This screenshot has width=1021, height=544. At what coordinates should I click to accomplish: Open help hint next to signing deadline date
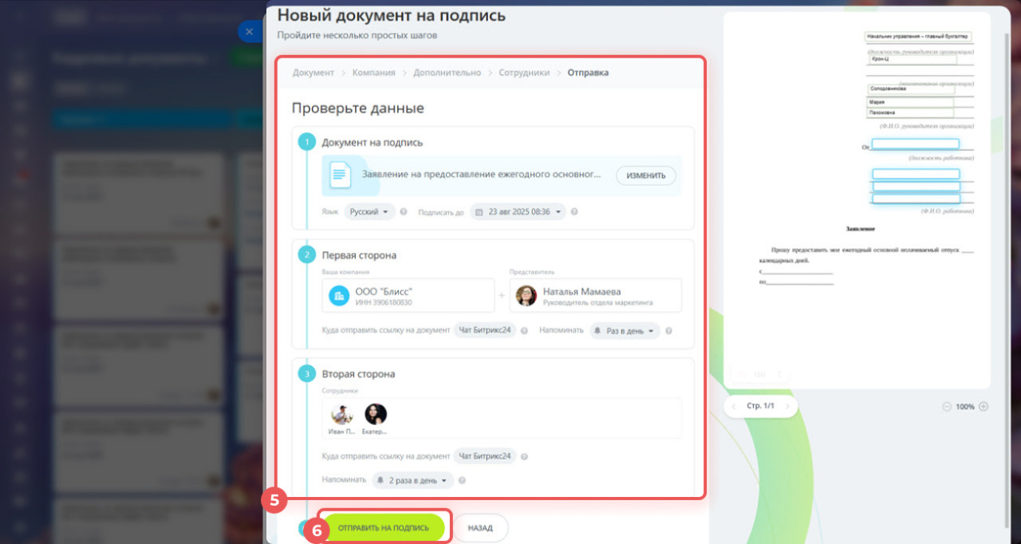click(x=574, y=212)
